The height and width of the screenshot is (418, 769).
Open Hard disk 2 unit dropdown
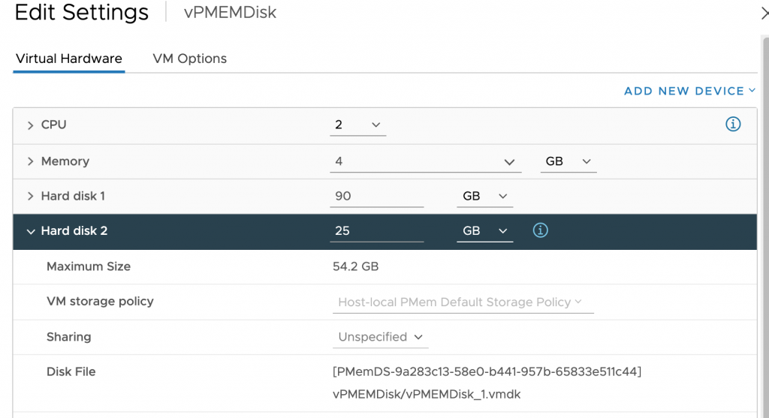[484, 230]
